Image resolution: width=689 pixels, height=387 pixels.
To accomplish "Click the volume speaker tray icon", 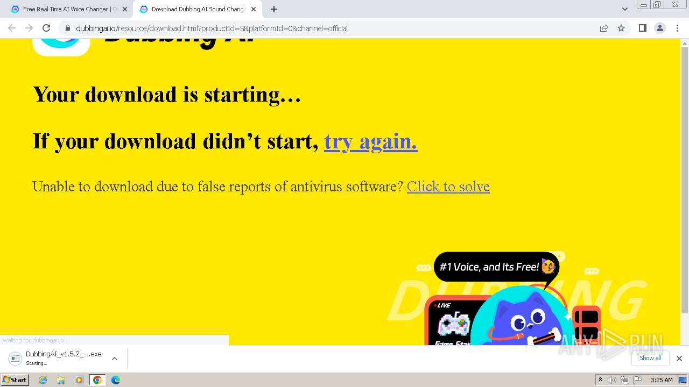I will coord(612,380).
